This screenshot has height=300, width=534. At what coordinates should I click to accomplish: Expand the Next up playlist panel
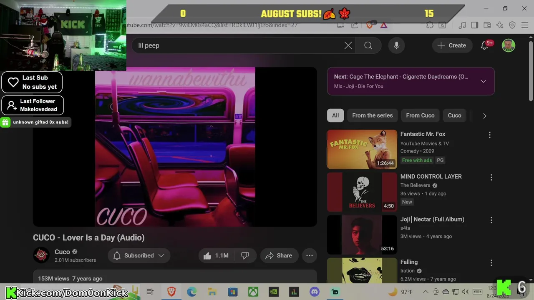coord(483,81)
